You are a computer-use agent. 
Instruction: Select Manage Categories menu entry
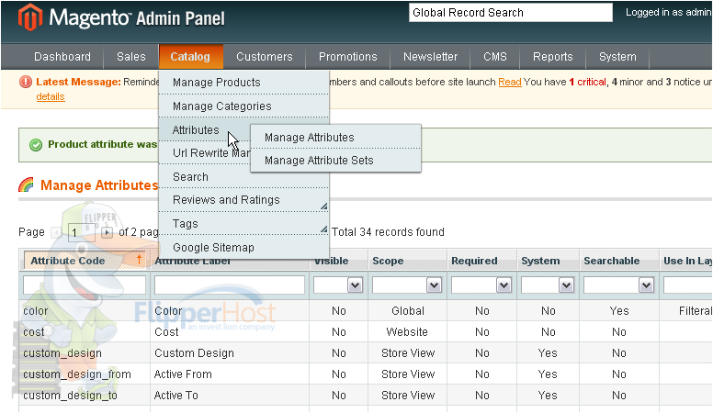(243, 106)
